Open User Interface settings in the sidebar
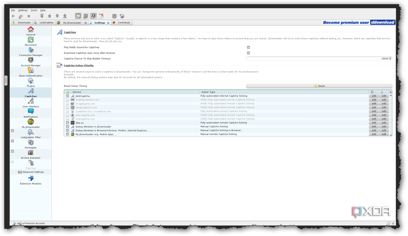408x236 pixels. click(31, 103)
